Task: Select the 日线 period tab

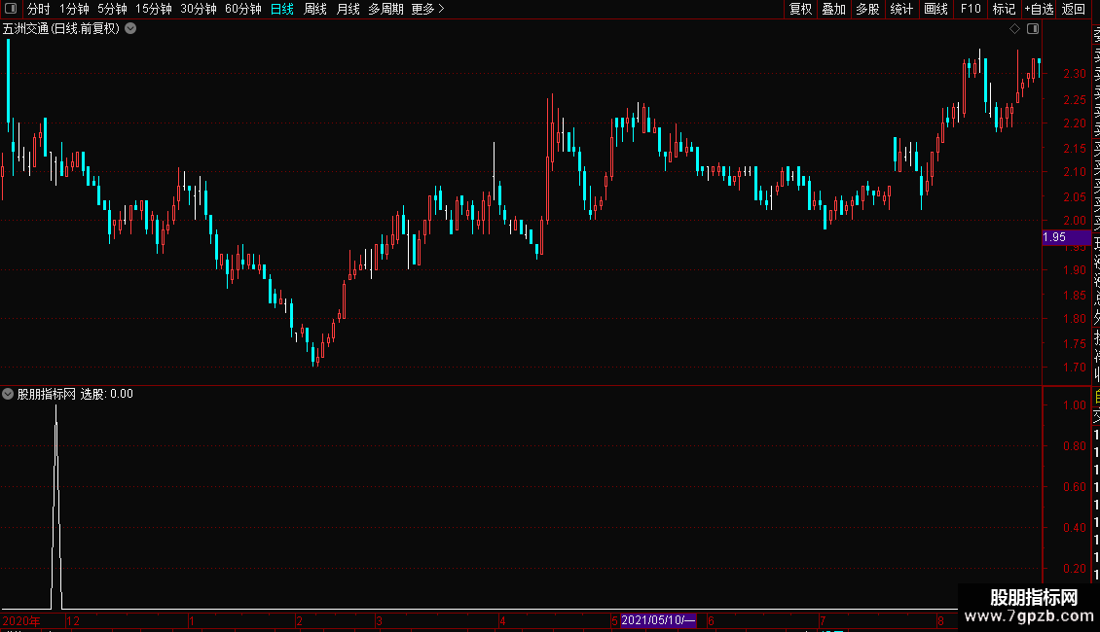Action: (x=282, y=9)
